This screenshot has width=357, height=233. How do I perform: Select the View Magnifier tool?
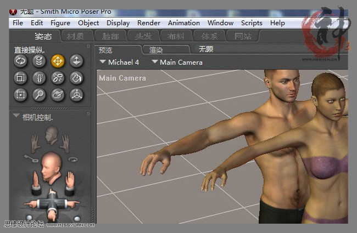click(39, 95)
